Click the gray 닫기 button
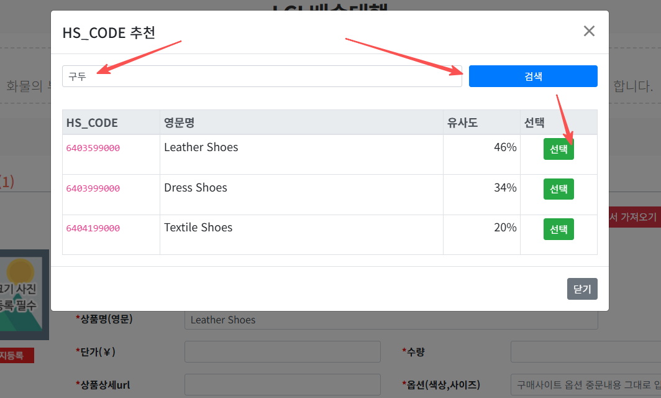 coord(581,289)
